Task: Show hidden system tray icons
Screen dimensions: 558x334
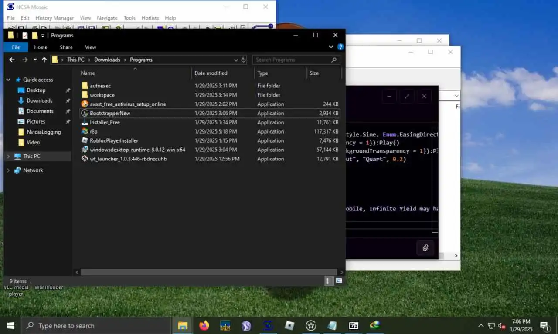Action: [481, 325]
